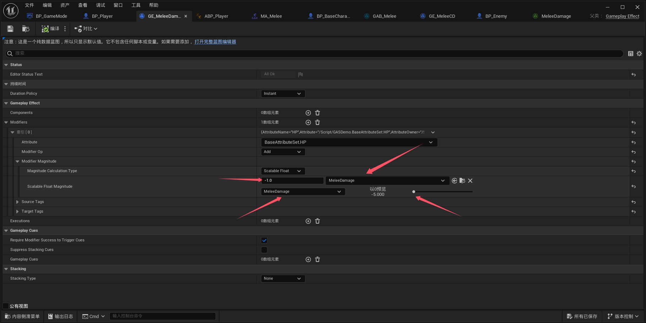646x323 pixels.
Task: Collapse the Gameplay Cues section
Action: [6, 231]
